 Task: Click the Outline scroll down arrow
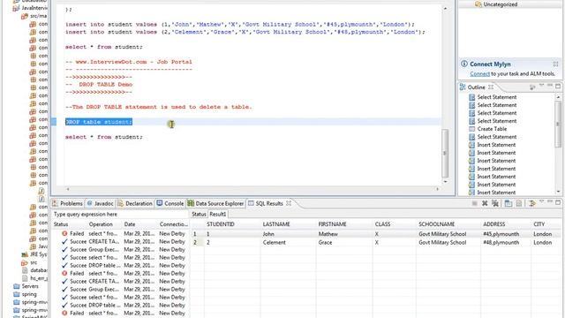pyautogui.click(x=558, y=192)
